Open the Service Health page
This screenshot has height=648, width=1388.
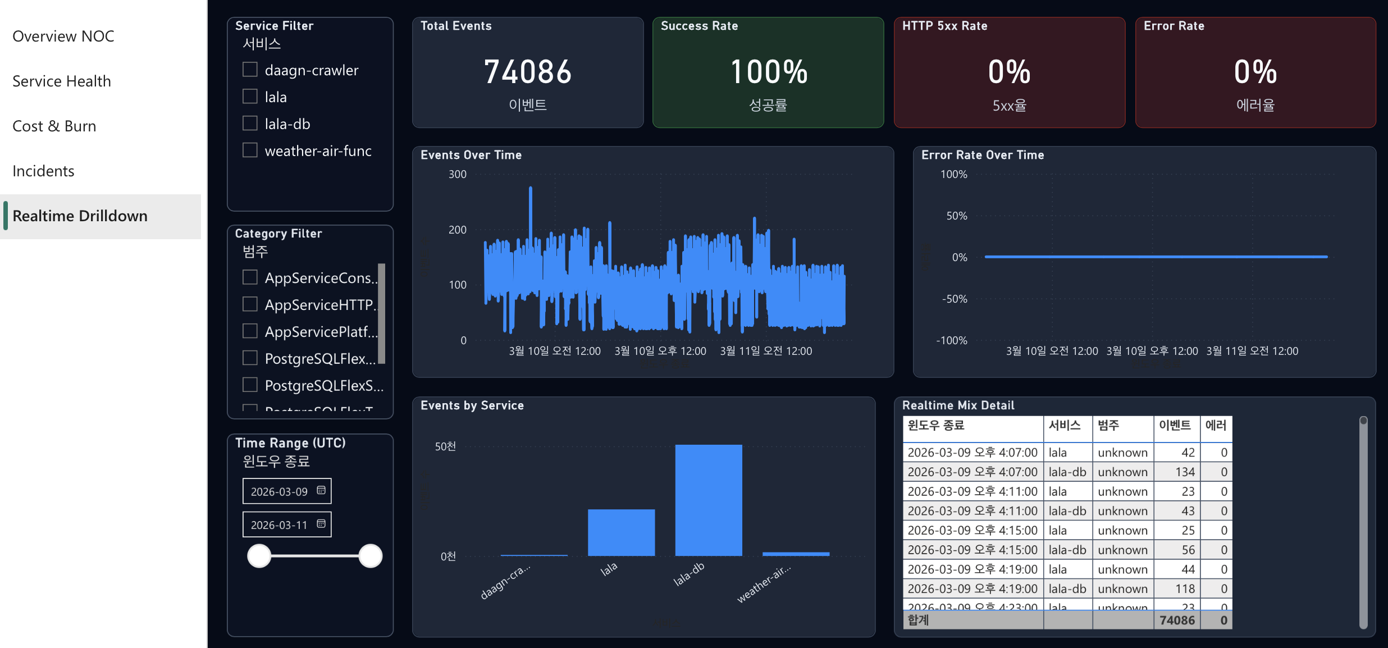(x=62, y=81)
